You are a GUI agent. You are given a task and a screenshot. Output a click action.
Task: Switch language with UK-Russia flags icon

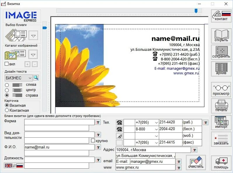tap(14, 166)
